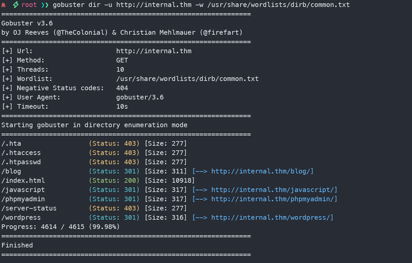Screen dimensions: 412x263
Task: Click the '/.hta' result path
Action: click(x=11, y=144)
